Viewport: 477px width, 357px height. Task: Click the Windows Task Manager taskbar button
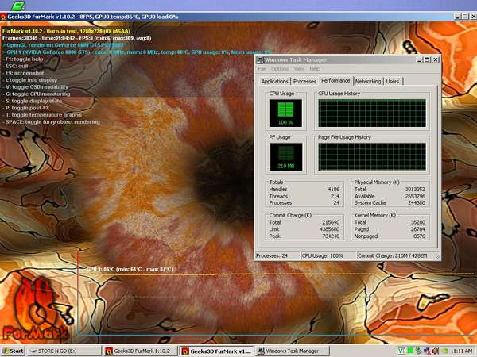pyautogui.click(x=293, y=351)
